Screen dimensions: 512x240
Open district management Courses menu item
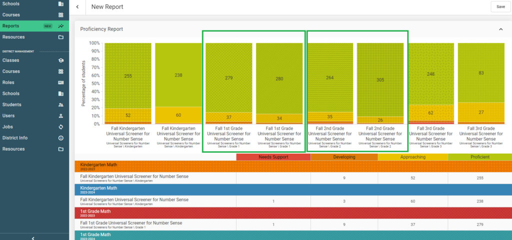(x=34, y=71)
